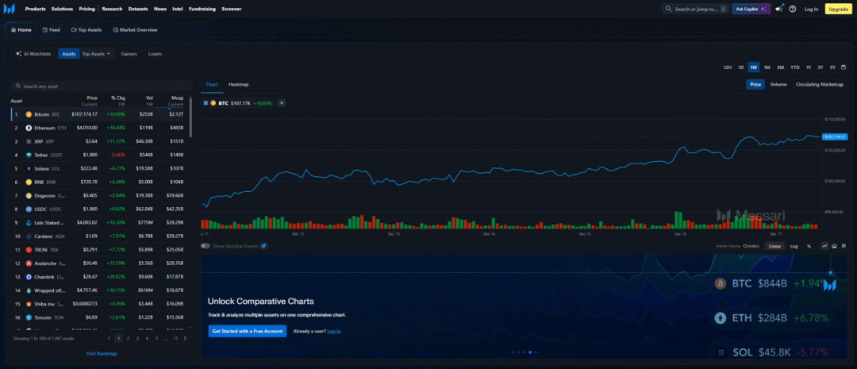Click Get Started with a Free Account
The height and width of the screenshot is (369, 857).
coord(247,331)
